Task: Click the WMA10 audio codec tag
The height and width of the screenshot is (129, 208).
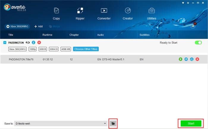Action: click(54, 49)
